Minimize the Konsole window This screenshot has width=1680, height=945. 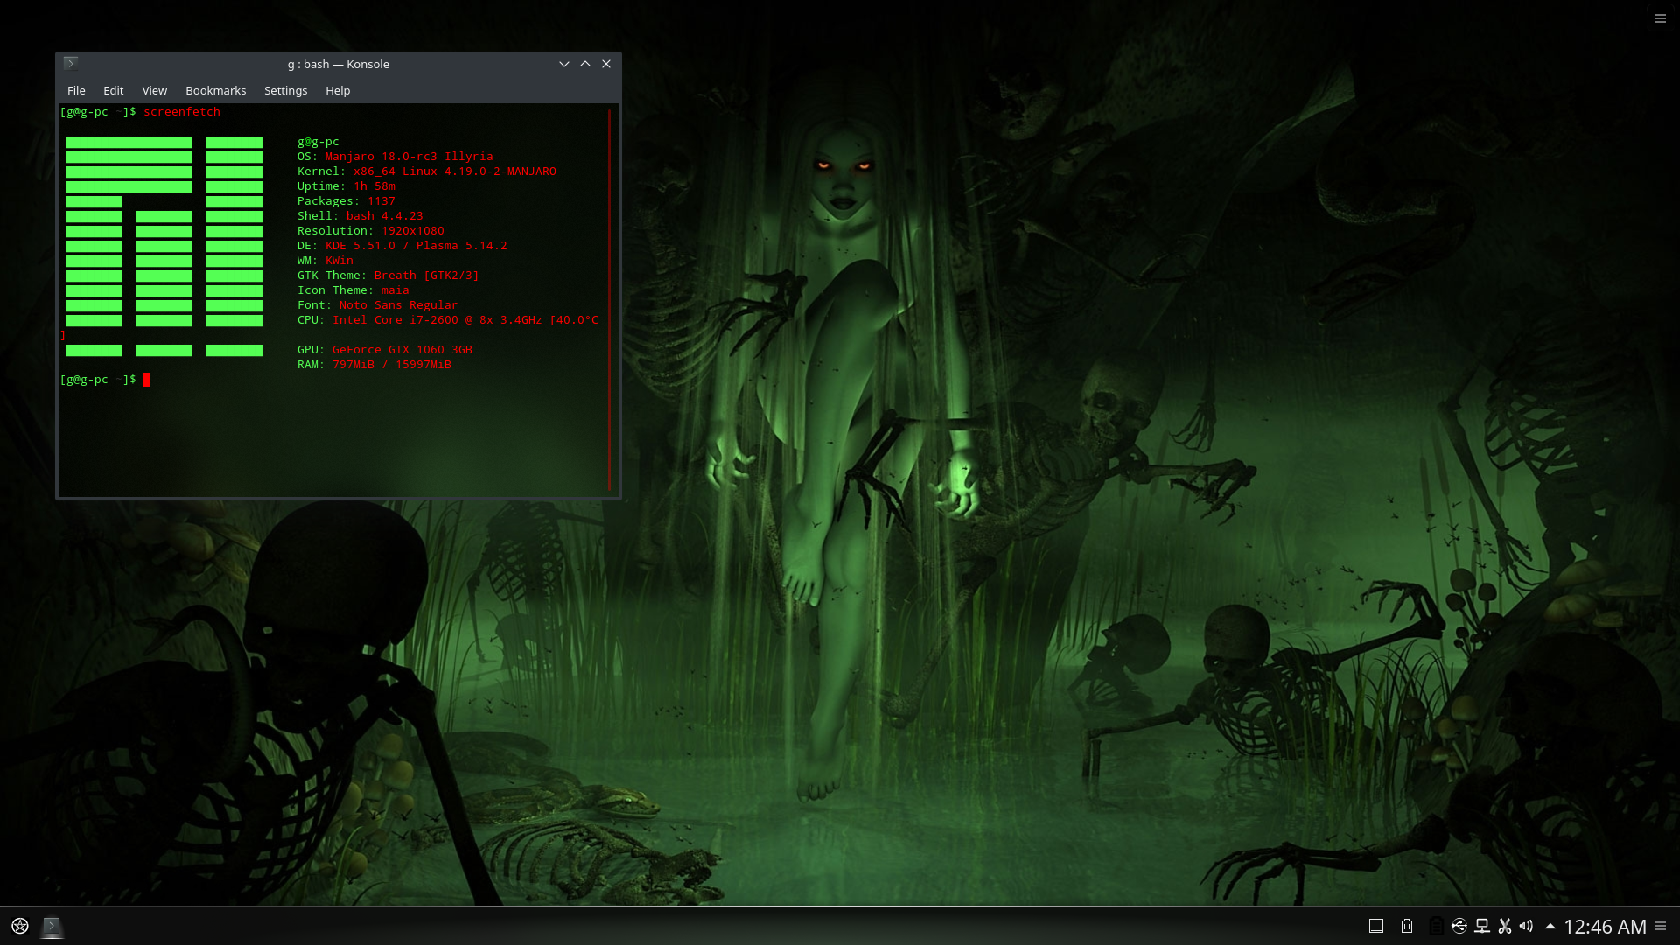[x=564, y=64]
